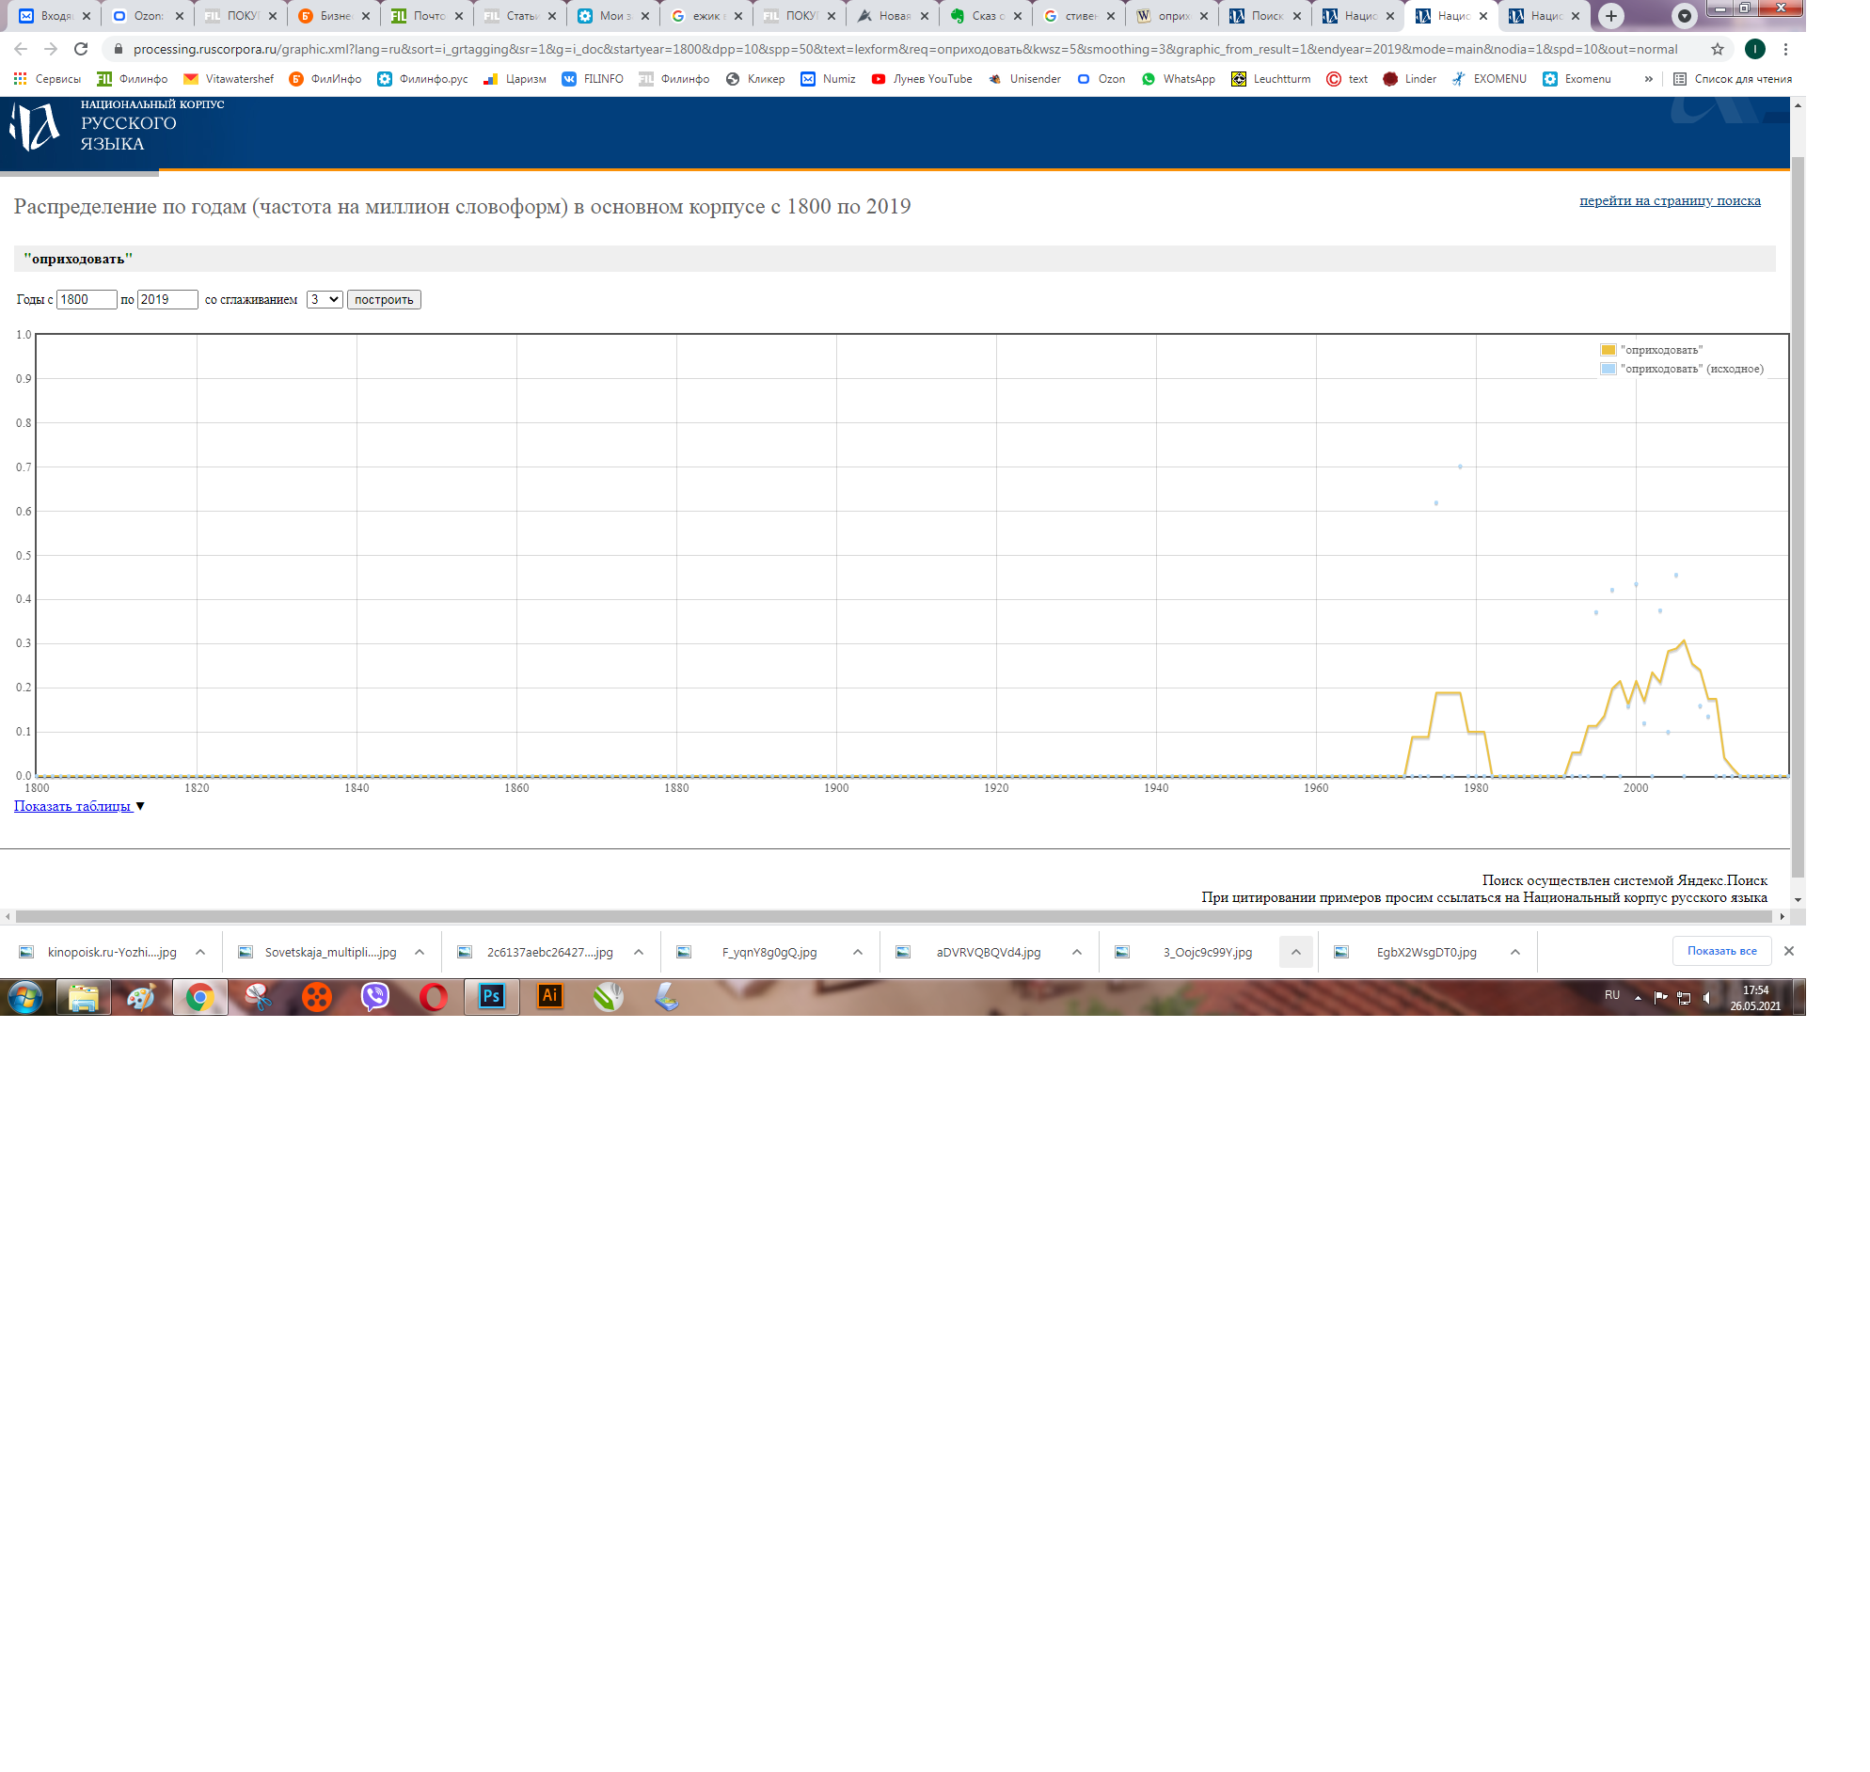Screen dimensions: 1870x1772
Task: Open Adobe Illustrator taskbar icon
Action: click(x=549, y=996)
